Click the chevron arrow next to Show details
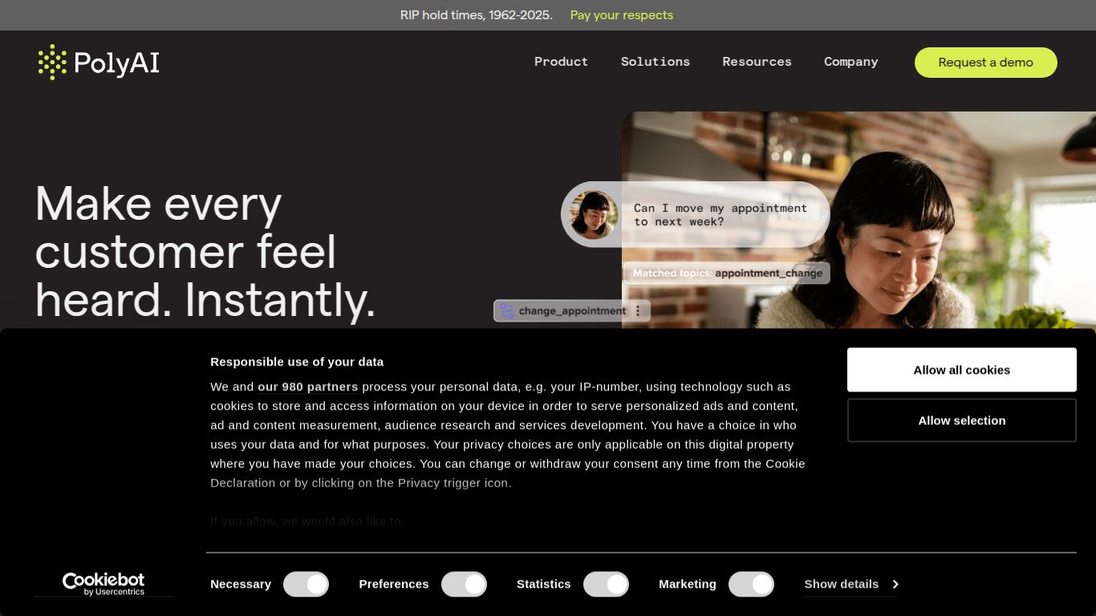The width and height of the screenshot is (1096, 616). [895, 584]
